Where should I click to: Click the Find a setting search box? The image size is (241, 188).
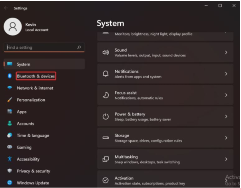point(40,48)
